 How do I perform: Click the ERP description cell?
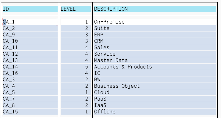tap(155, 35)
